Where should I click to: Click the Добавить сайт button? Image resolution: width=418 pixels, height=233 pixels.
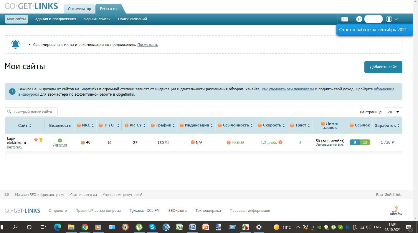point(383,67)
